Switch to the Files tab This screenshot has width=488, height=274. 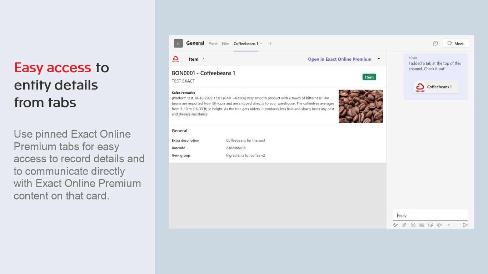225,44
